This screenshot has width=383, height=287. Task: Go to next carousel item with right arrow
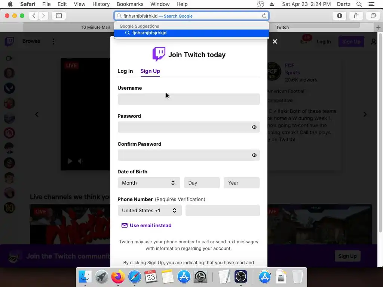(365, 114)
